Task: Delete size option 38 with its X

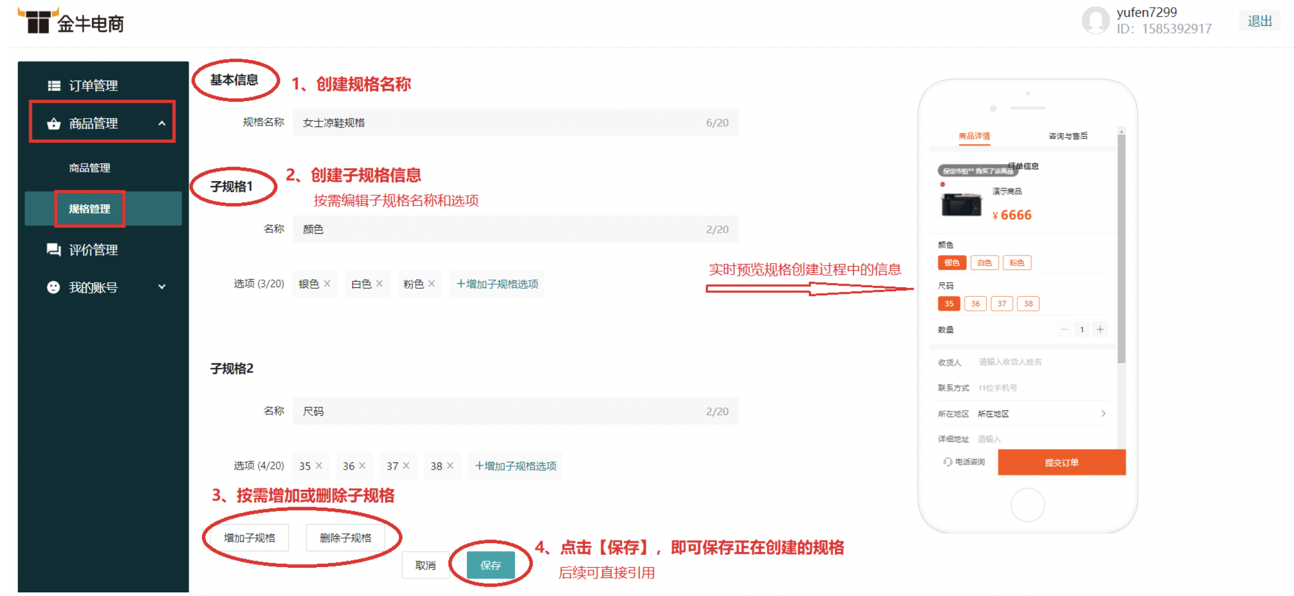Action: pyautogui.click(x=450, y=465)
